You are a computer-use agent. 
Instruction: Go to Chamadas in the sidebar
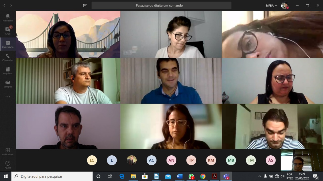8,57
